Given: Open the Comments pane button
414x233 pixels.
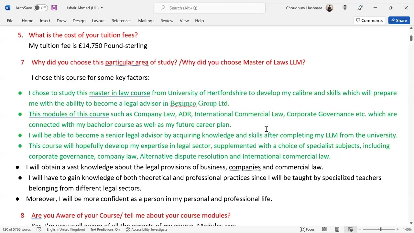Looking at the screenshot, I should pos(369,20).
